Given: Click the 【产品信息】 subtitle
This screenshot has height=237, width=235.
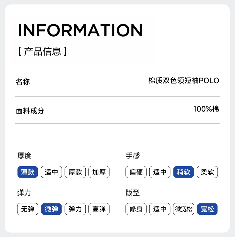Looking at the screenshot, I should (x=42, y=51).
